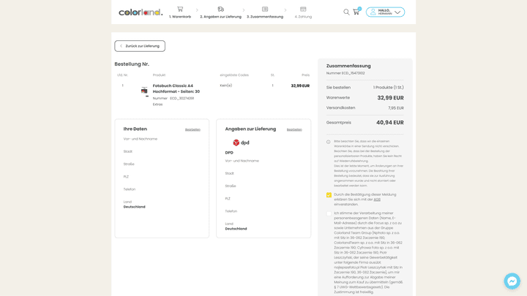Click the product price 32,99 EUR in order row

[x=300, y=86]
